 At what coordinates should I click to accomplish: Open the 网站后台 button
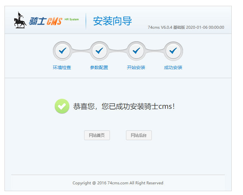(x=139, y=135)
